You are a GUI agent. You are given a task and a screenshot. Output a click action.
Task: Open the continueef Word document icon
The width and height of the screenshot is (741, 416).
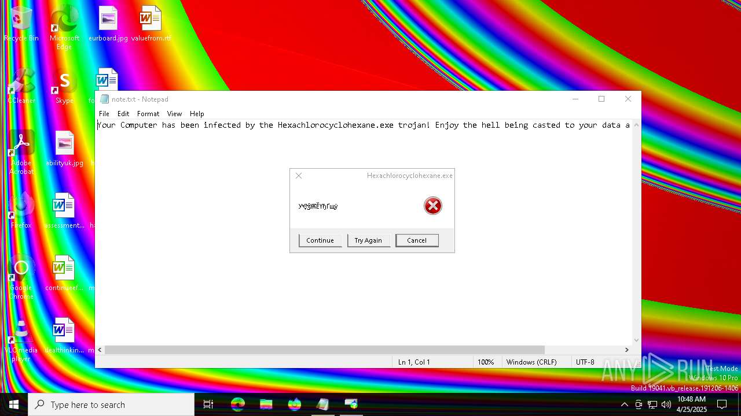point(64,274)
